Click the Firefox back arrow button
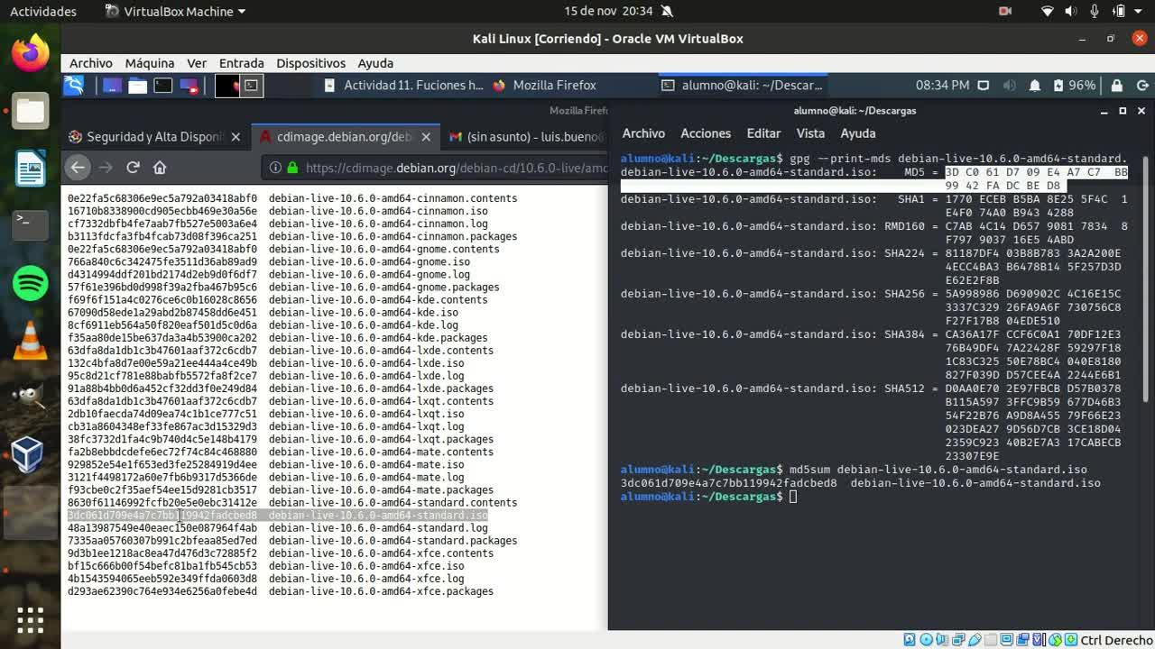Viewport: 1155px width, 649px height. point(78,168)
